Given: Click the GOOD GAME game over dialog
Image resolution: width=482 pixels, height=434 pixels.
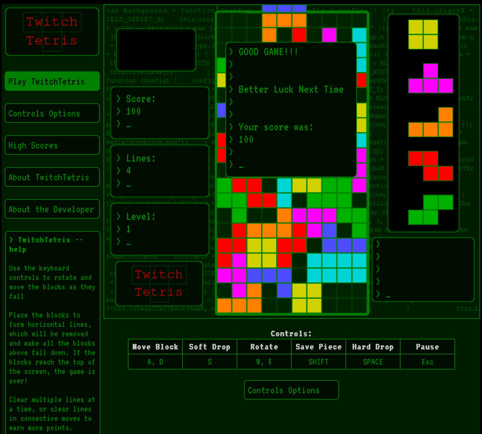Looking at the screenshot, I should (291, 110).
